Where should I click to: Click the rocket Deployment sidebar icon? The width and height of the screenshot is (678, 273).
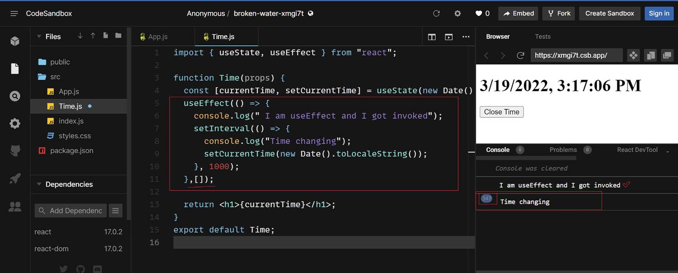point(15,179)
